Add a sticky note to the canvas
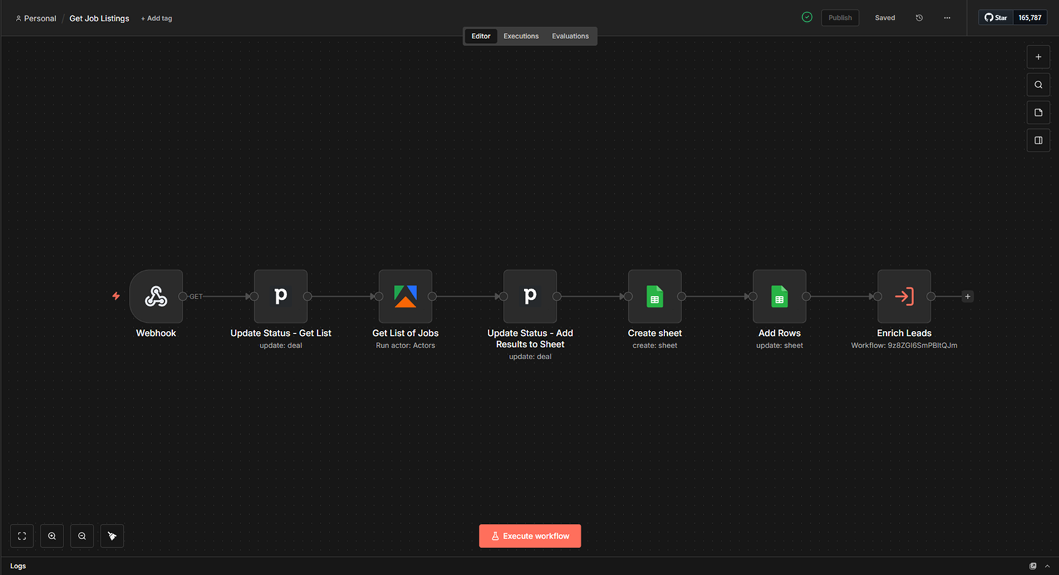Viewport: 1059px width, 575px height. (1038, 112)
